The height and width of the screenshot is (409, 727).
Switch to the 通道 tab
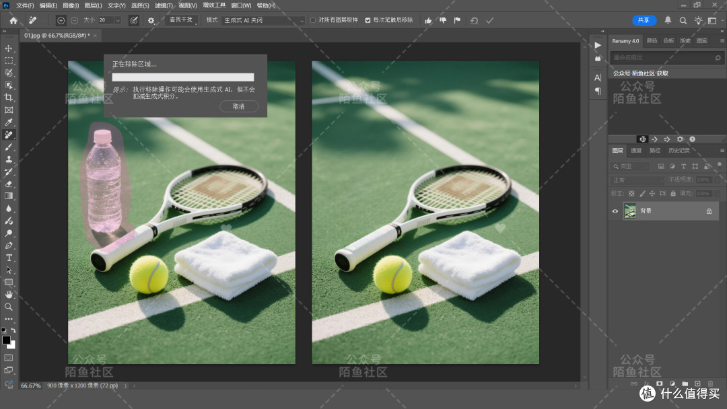click(636, 151)
